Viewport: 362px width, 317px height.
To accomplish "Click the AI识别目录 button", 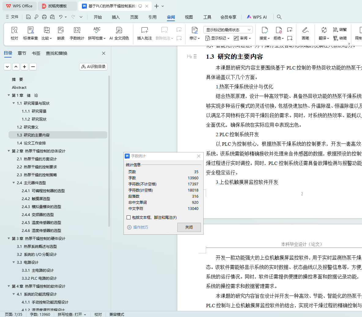I will [x=93, y=66].
